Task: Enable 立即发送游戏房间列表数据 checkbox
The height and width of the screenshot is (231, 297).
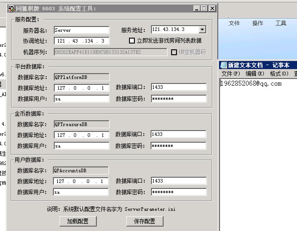Action: coord(132,40)
